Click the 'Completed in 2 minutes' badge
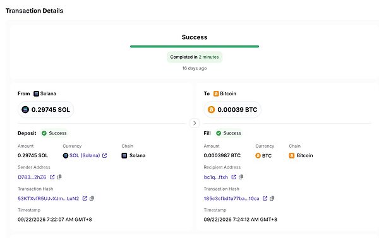The height and width of the screenshot is (238, 379). [195, 57]
